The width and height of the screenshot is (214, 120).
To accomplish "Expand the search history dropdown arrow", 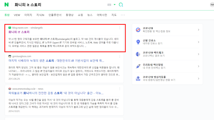I will click(x=115, y=5).
